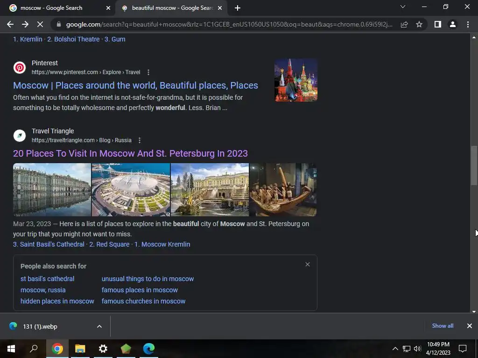Screen dimensions: 478x358
Task: Click the scrollbar up arrow
Action: coord(474,37)
